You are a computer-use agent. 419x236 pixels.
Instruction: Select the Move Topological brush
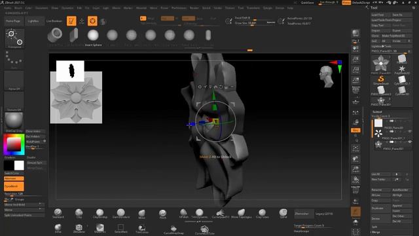tap(242, 214)
